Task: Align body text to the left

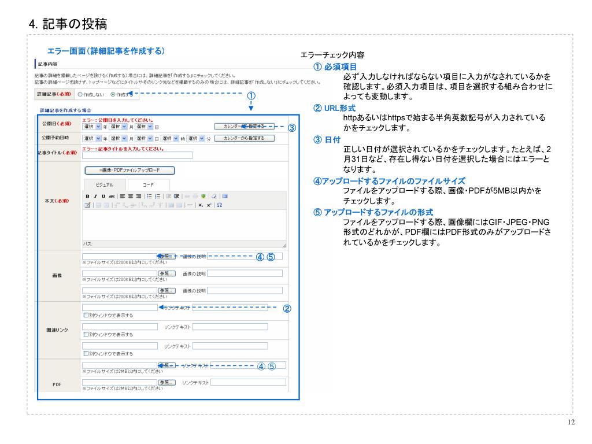Action: 123,197
